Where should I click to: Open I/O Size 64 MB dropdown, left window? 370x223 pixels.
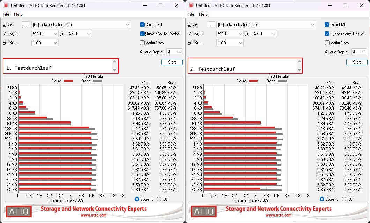[79, 34]
